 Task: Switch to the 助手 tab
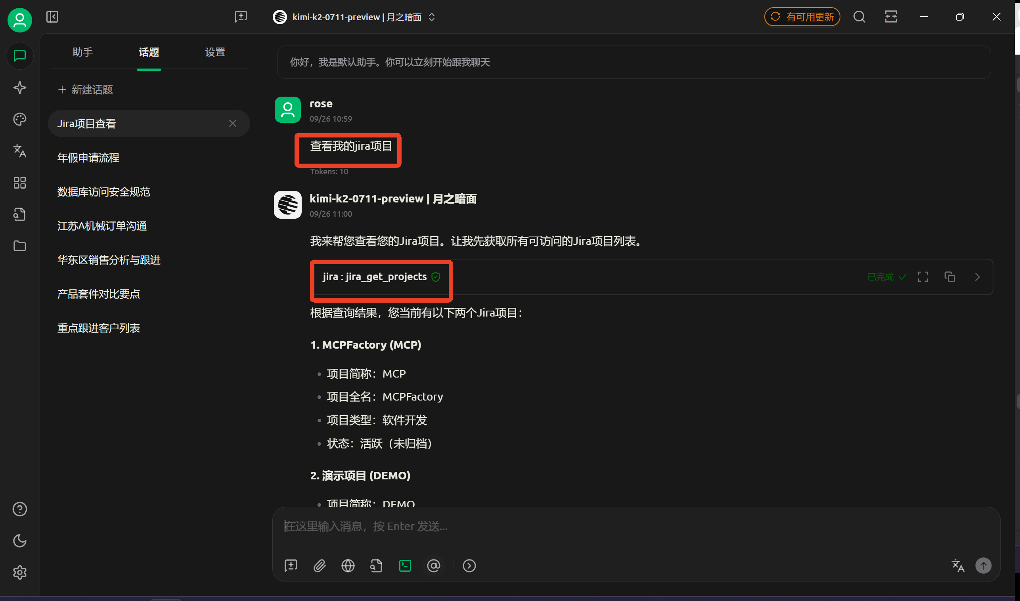[x=83, y=52]
